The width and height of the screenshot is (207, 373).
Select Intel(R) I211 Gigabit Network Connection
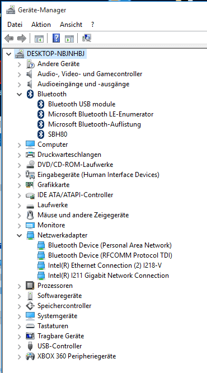coord(109,276)
